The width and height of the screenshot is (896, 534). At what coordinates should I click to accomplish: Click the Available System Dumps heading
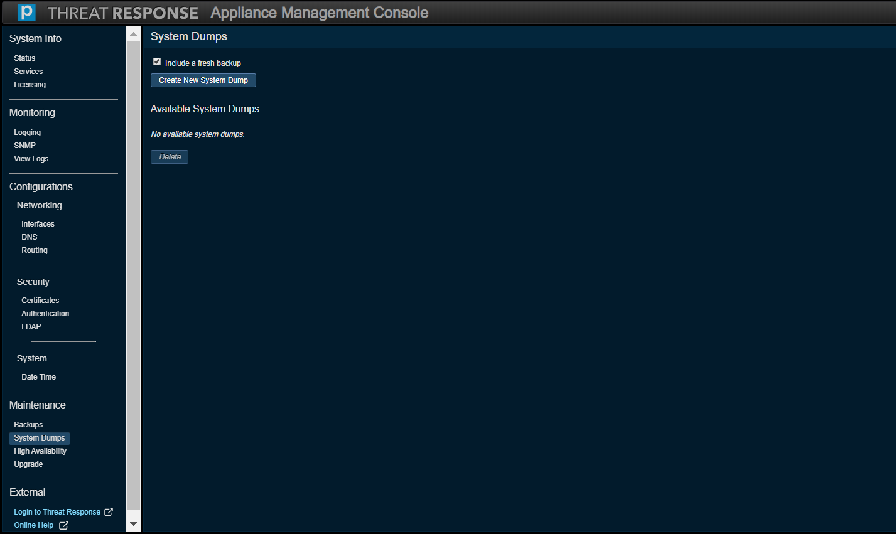click(x=205, y=109)
